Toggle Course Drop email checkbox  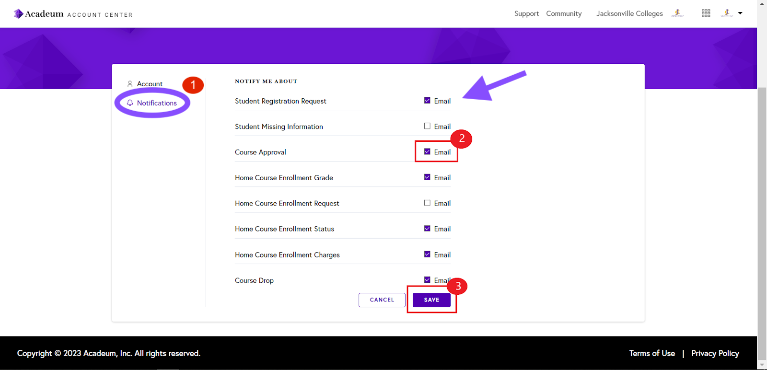click(427, 280)
